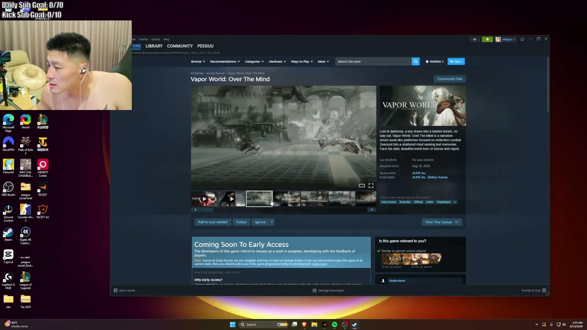The height and width of the screenshot is (330, 587).
Task: Click Manage Downloads at the bottom
Action: 328,290
